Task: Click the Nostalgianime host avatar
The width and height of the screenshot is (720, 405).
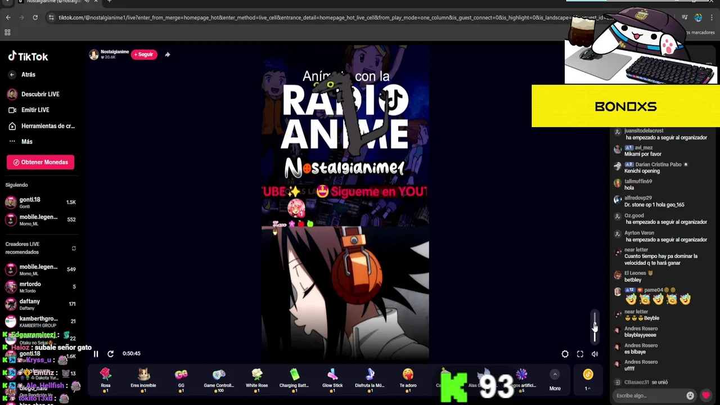Action: 94,55
